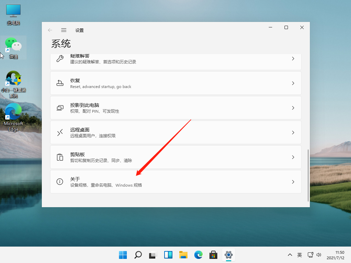This screenshot has height=263, width=351.
Task: Launch Microsoft Edge from the taskbar
Action: click(198, 255)
